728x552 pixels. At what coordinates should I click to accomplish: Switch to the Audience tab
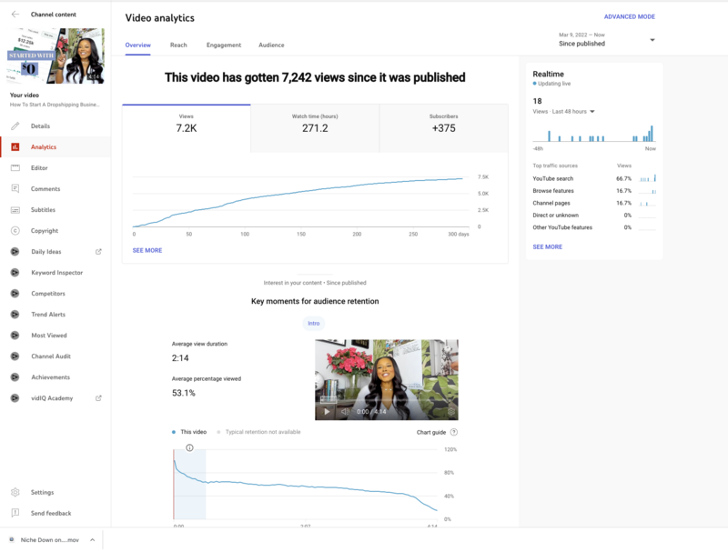271,45
